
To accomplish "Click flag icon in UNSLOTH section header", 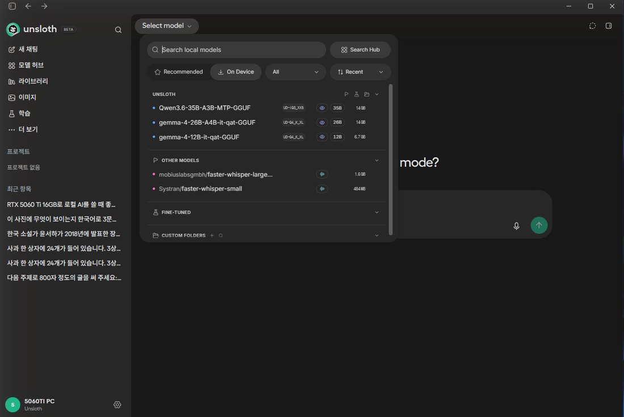I will pyautogui.click(x=346, y=94).
